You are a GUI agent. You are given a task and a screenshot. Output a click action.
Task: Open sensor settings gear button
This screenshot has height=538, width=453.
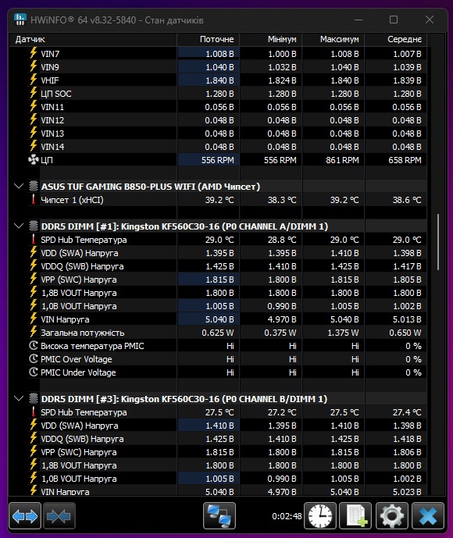[x=391, y=516]
